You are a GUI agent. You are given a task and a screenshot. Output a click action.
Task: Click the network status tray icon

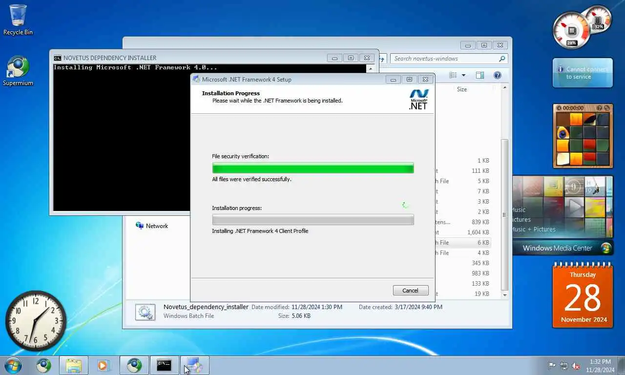[x=564, y=366]
